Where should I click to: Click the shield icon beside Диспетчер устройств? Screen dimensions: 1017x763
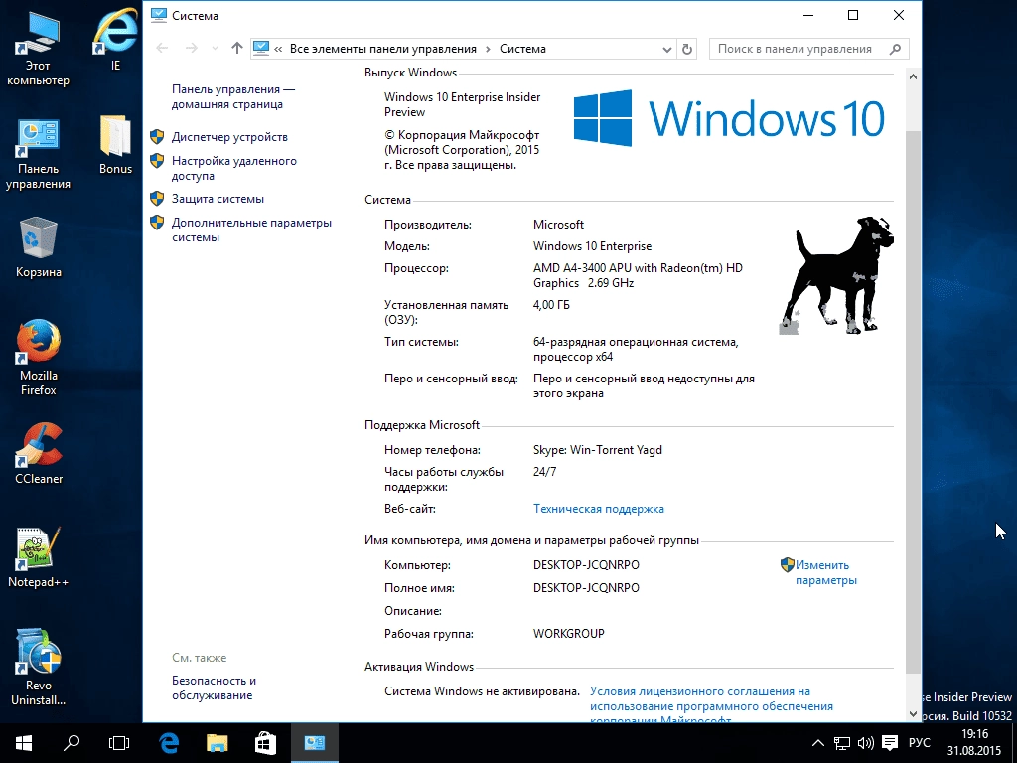pyautogui.click(x=157, y=137)
